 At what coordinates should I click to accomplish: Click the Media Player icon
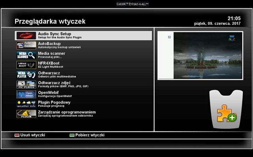(26, 75)
